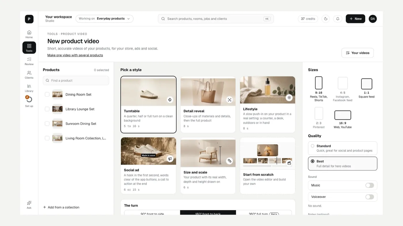This screenshot has height=226, width=403.
Task: Open notifications bell icon
Action: click(338, 19)
